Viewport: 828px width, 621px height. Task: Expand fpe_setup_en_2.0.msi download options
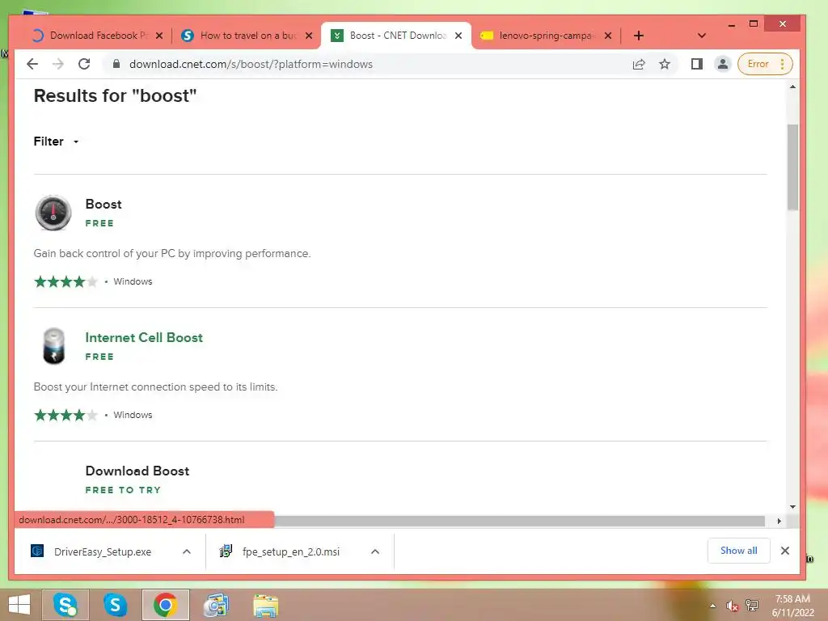pos(375,551)
